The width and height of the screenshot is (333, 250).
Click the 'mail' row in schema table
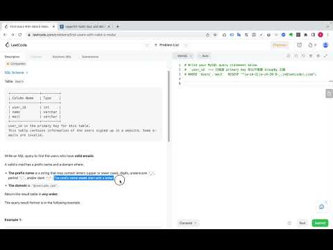tap(35, 117)
